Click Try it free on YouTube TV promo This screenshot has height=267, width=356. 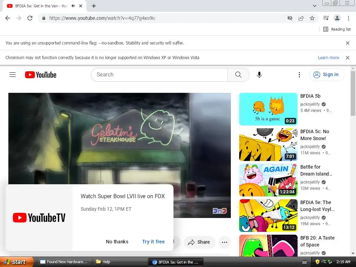tap(153, 242)
